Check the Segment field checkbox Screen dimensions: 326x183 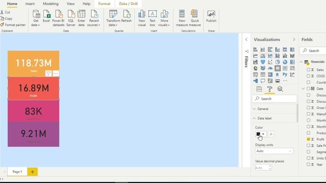(x=309, y=152)
